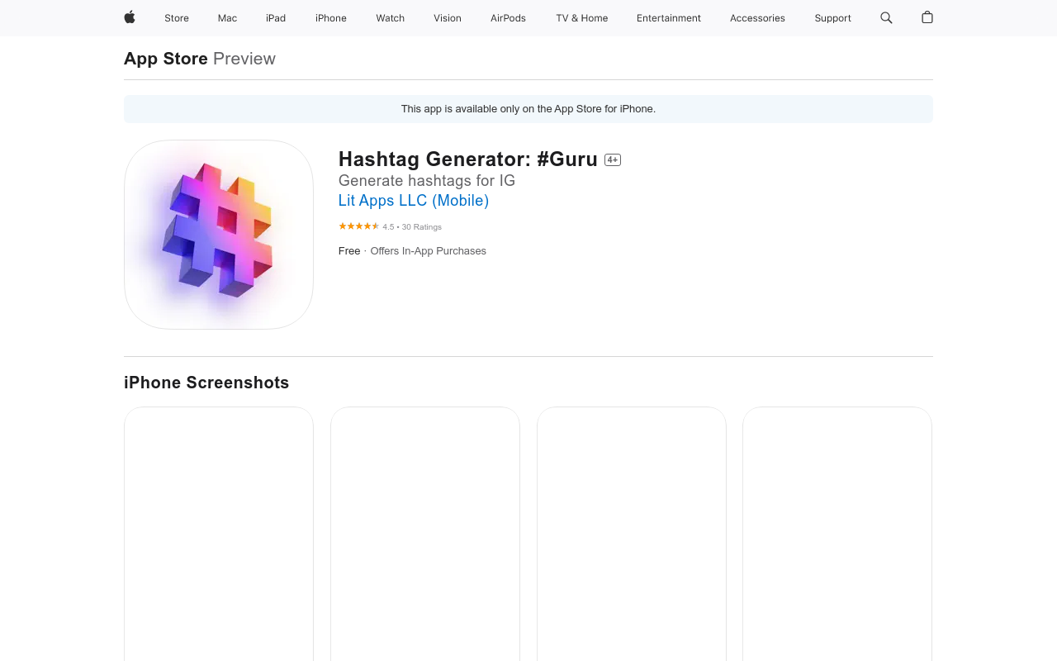Follow the Lit Apps LLC (Mobile) developer link
This screenshot has height=661, width=1057.
(x=414, y=201)
